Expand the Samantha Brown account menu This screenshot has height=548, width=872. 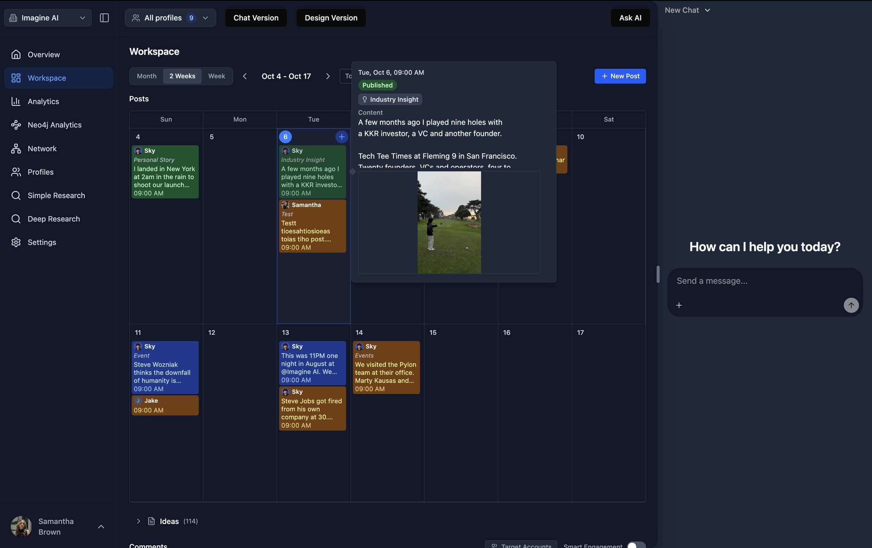pos(101,527)
